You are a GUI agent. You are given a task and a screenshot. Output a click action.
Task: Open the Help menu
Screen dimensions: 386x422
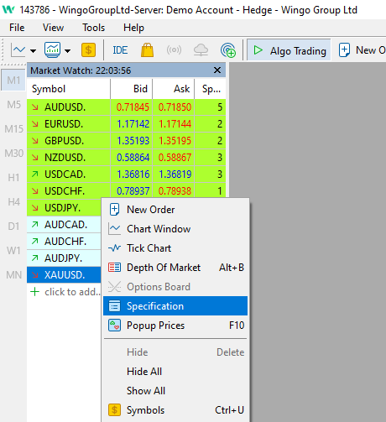(133, 28)
